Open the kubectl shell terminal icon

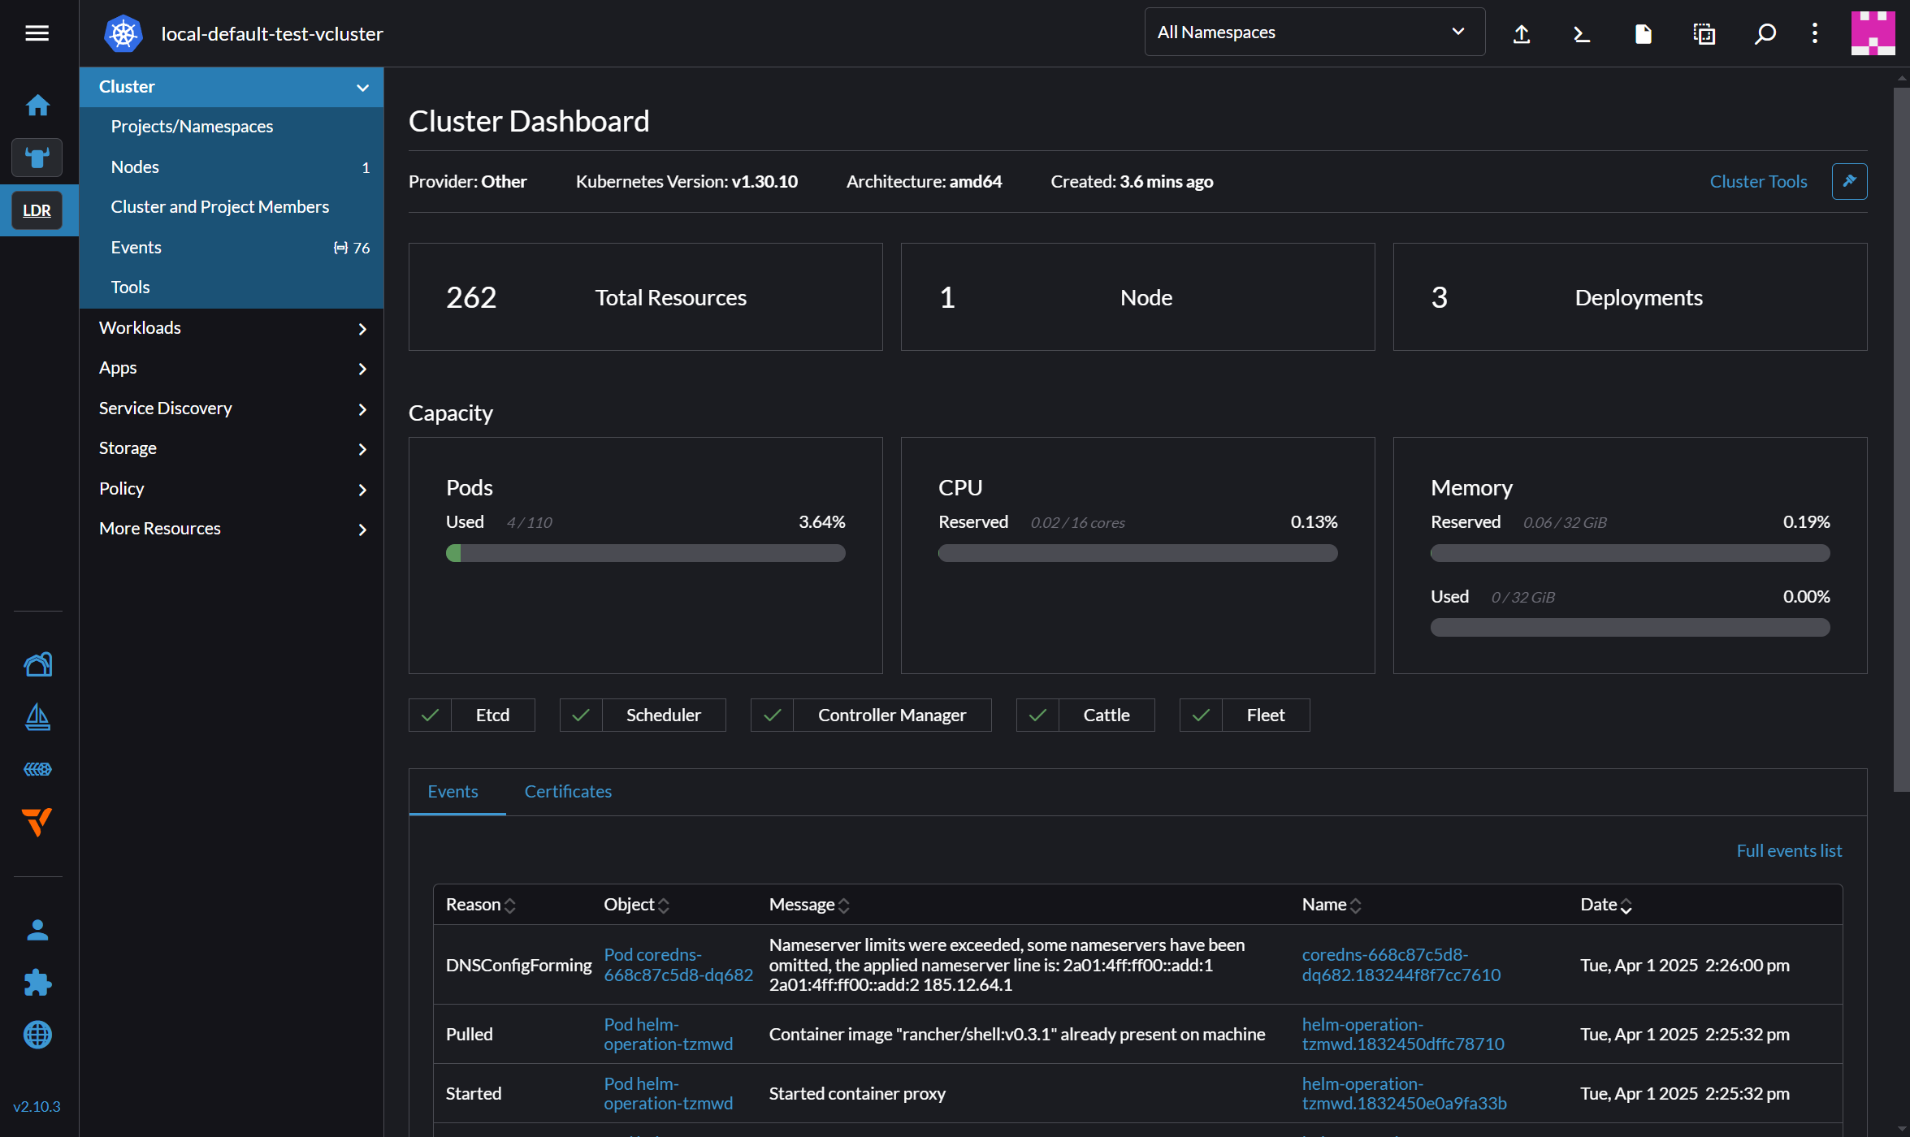pos(1581,33)
